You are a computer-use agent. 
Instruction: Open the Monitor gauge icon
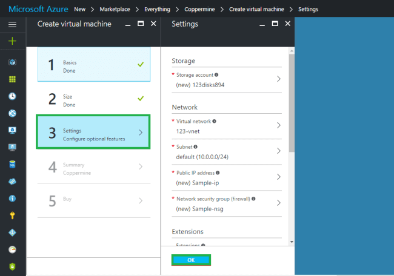point(12,249)
